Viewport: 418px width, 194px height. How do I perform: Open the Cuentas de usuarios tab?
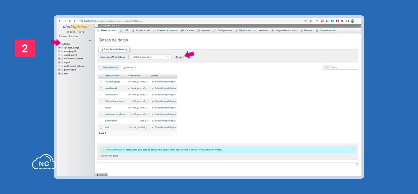(x=165, y=30)
